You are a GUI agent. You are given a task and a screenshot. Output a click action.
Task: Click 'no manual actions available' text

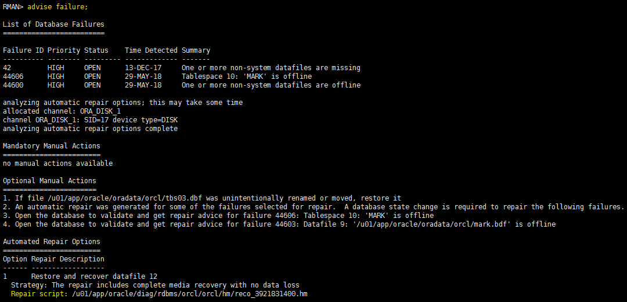[x=57, y=163]
